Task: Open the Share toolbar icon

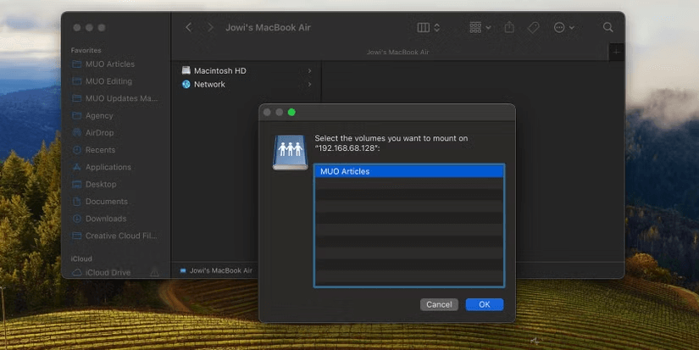Action: tap(509, 27)
